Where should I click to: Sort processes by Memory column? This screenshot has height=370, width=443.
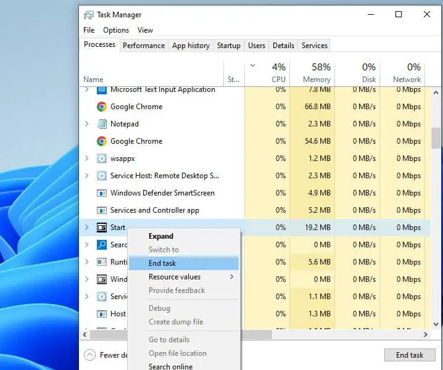(x=312, y=73)
